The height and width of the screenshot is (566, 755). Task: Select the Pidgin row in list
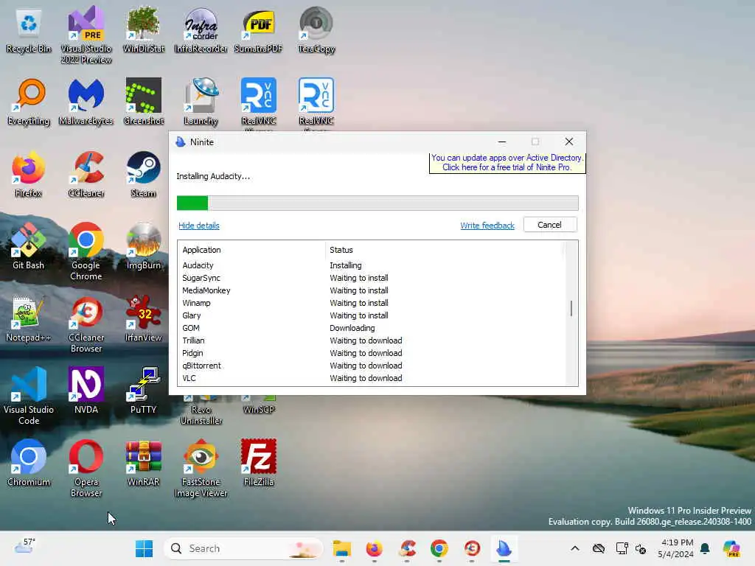tap(371, 353)
